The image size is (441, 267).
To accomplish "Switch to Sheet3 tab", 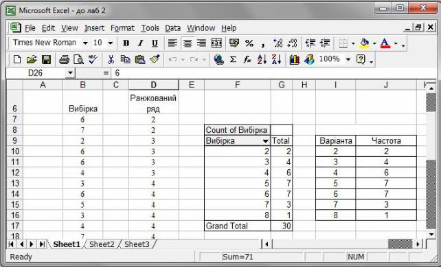I will (x=137, y=244).
